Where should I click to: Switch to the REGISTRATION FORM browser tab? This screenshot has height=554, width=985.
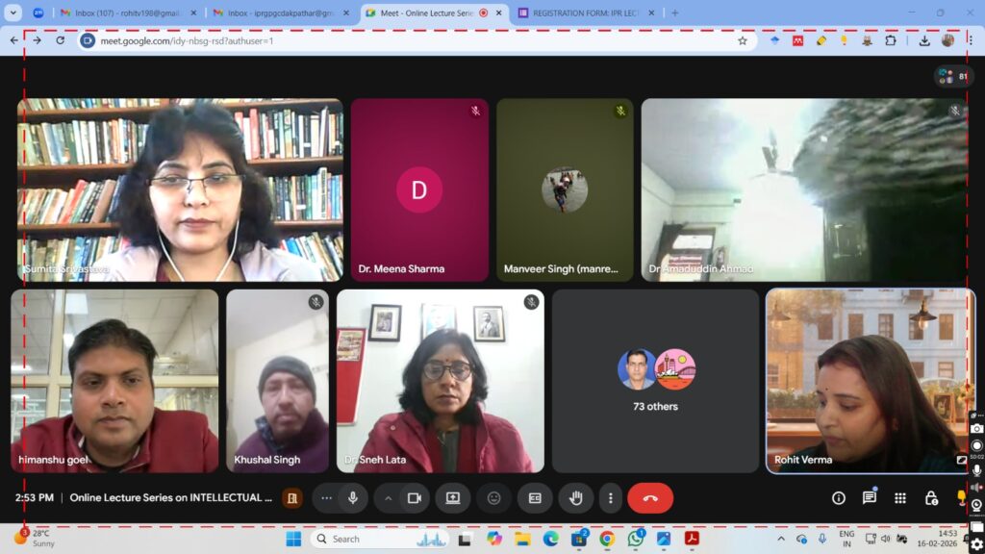(x=587, y=13)
